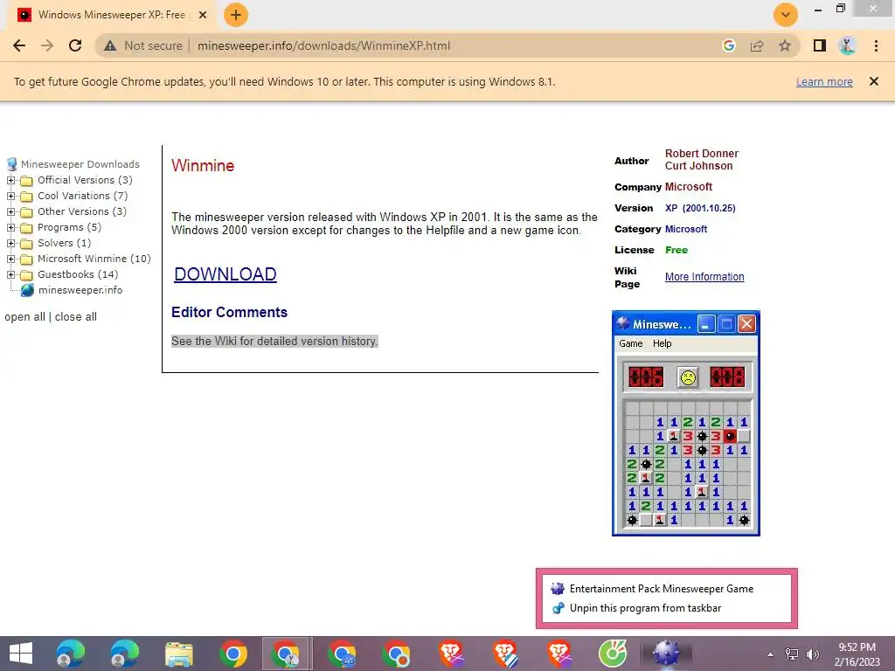895x671 pixels.
Task: Click the active highlighted Chrome taskbar icon
Action: (x=287, y=654)
